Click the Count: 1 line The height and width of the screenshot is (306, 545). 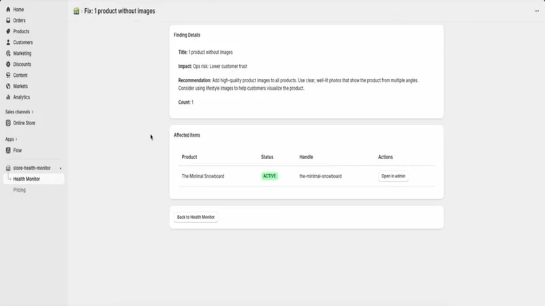point(186,103)
